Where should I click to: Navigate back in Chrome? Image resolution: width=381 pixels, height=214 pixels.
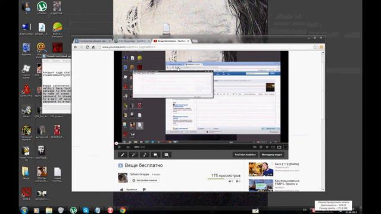(x=76, y=47)
